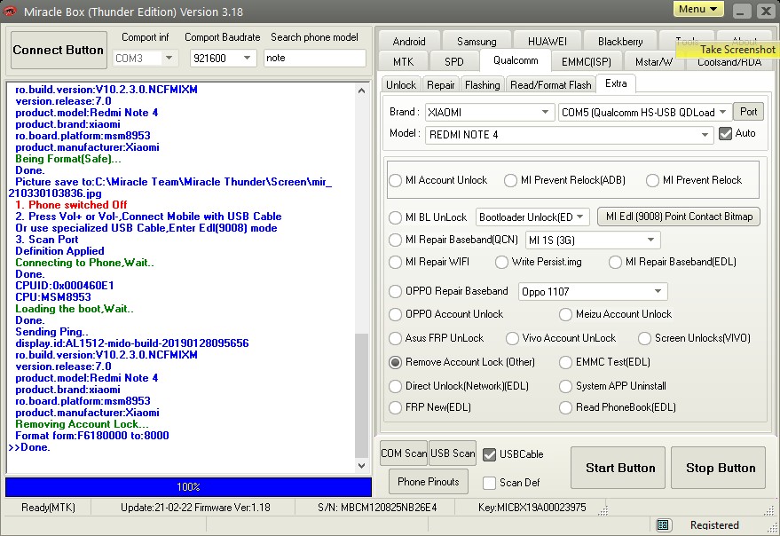
Task: Click the COM Scan button
Action: coord(404,453)
